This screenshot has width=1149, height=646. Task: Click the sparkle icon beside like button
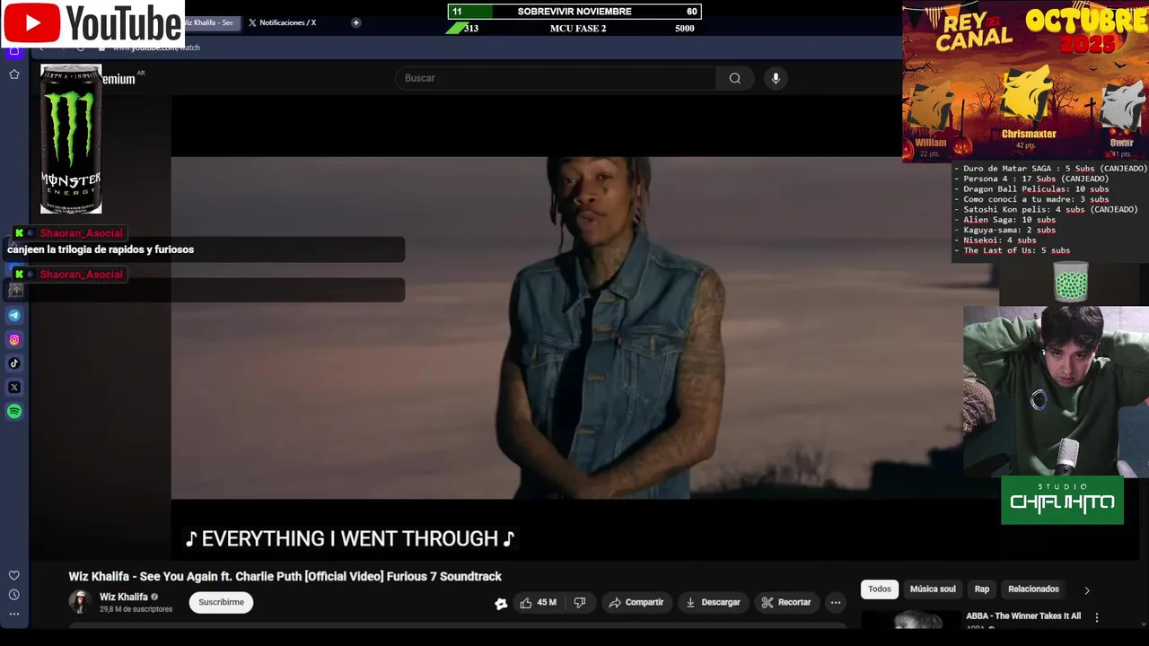click(501, 603)
